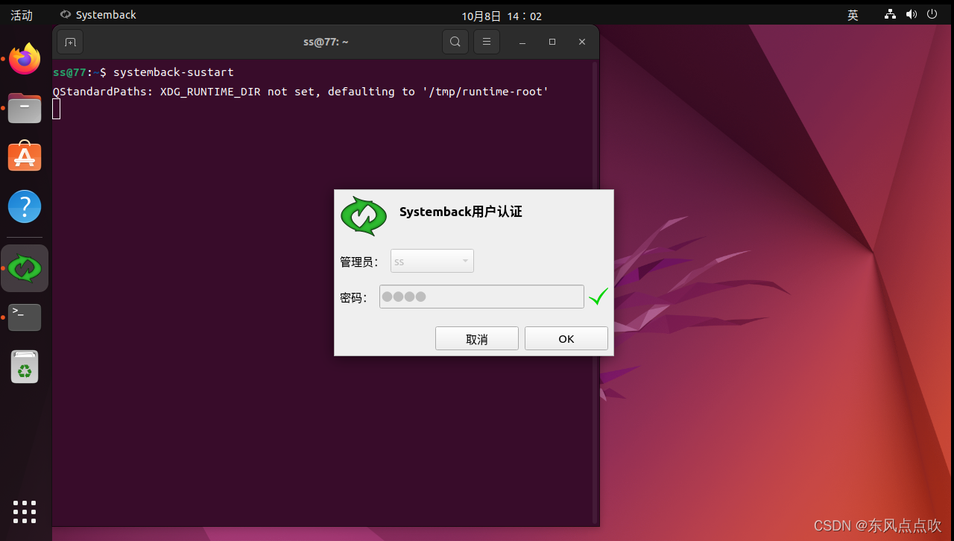Open the 管理员 user dropdown

(x=432, y=261)
